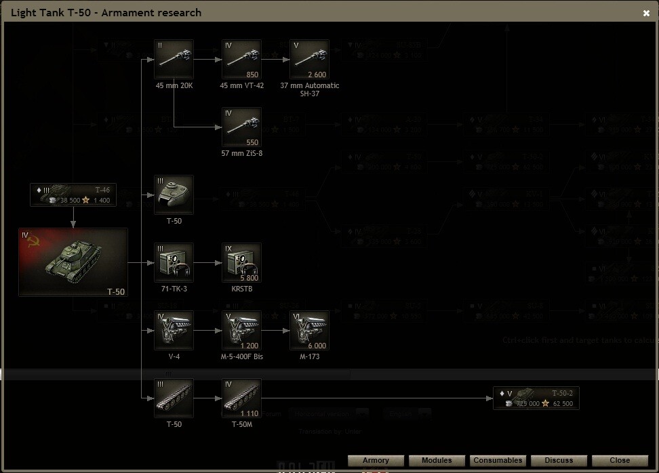Click the 71-TK-3 label text
The width and height of the screenshot is (659, 473).
tap(174, 289)
